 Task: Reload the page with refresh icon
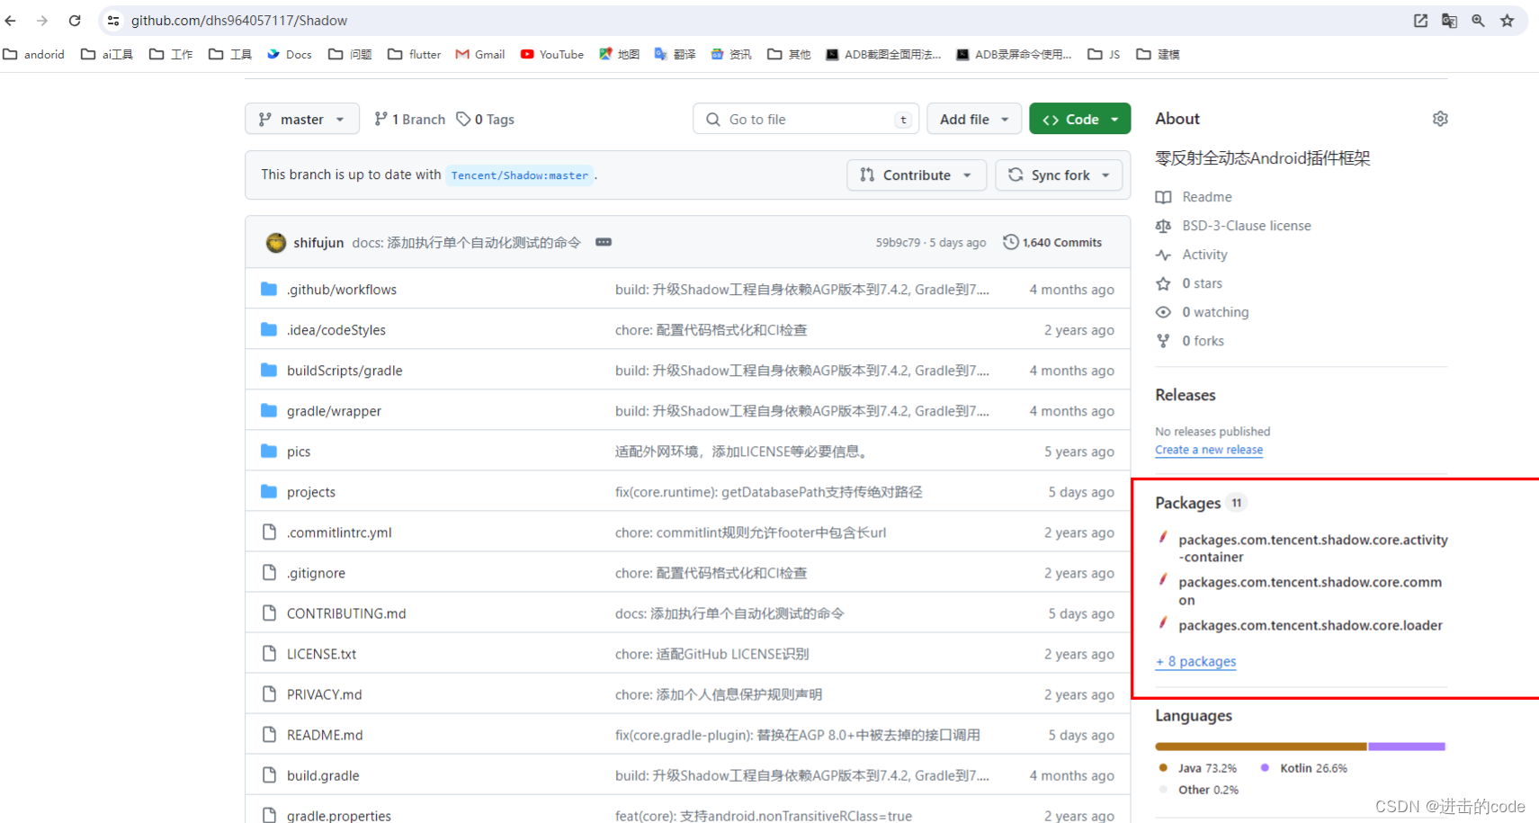tap(75, 21)
